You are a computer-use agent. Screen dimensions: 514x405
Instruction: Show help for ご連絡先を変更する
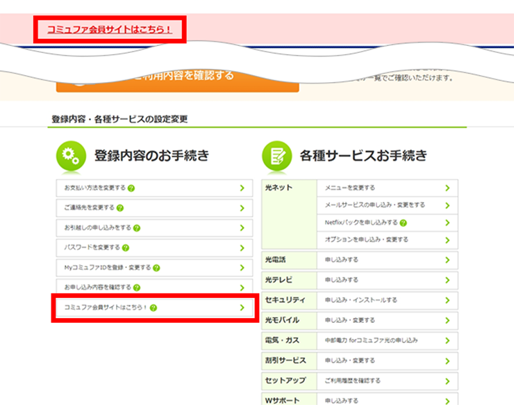(x=120, y=208)
